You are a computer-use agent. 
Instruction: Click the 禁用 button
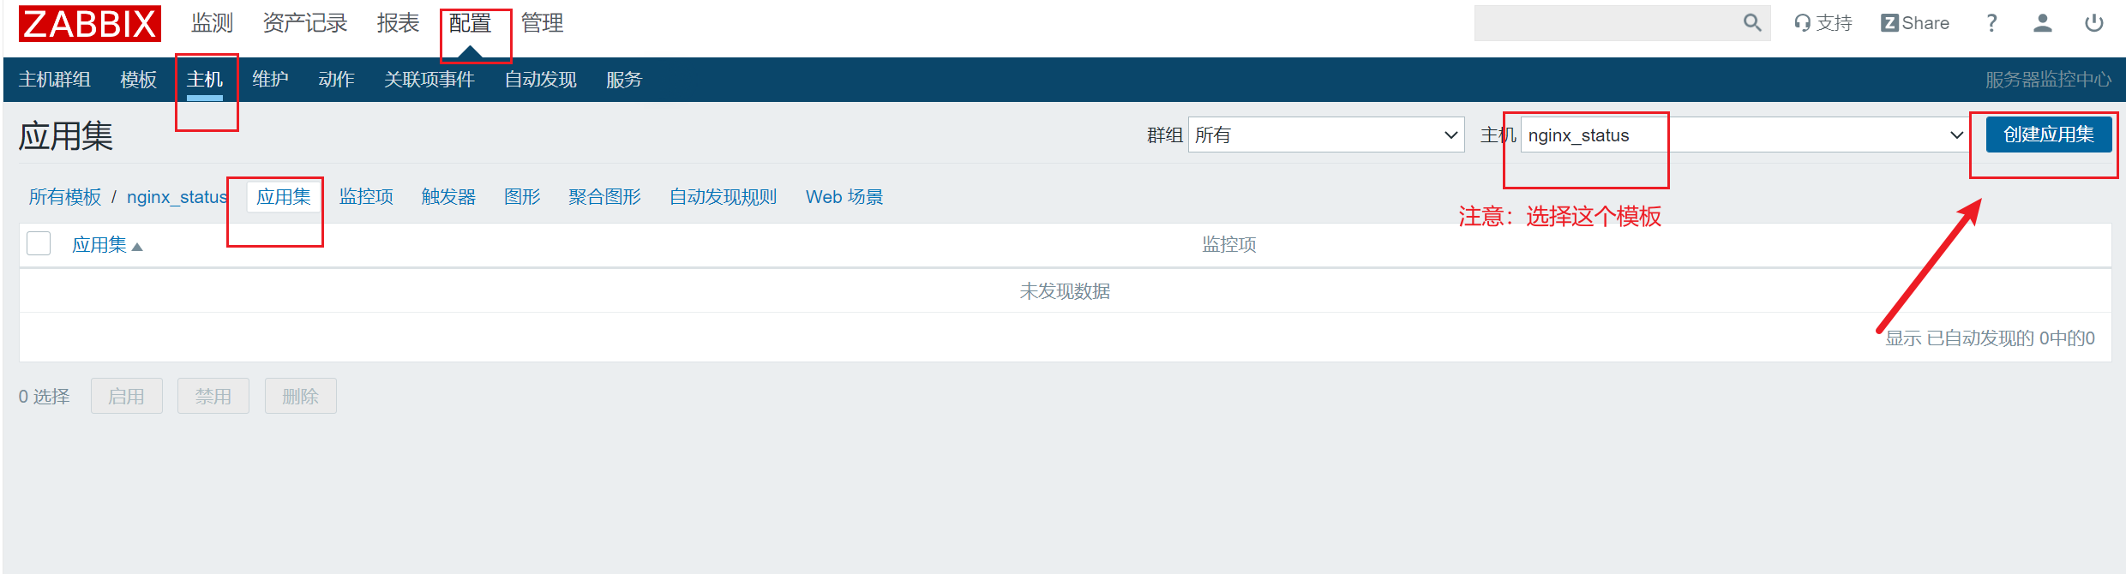click(x=213, y=396)
